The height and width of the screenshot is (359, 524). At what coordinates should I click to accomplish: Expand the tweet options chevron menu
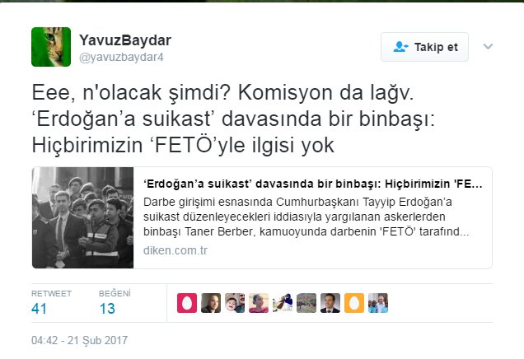point(488,46)
